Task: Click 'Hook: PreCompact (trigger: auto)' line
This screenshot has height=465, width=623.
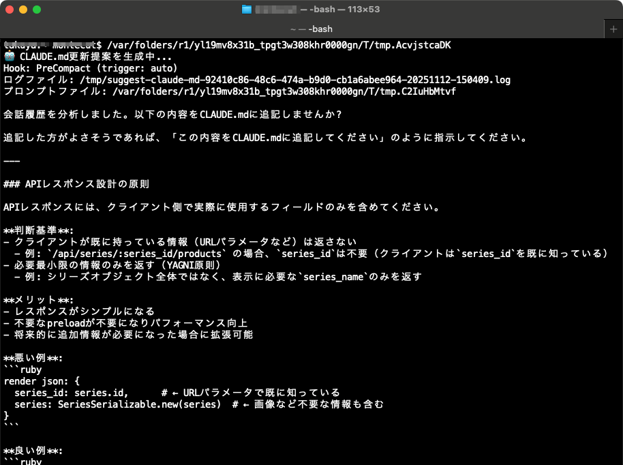Action: coord(91,68)
